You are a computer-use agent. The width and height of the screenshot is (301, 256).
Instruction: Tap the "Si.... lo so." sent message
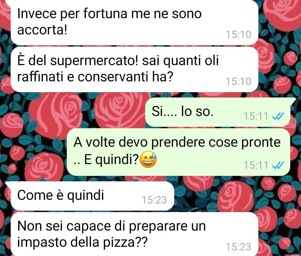[217, 112]
